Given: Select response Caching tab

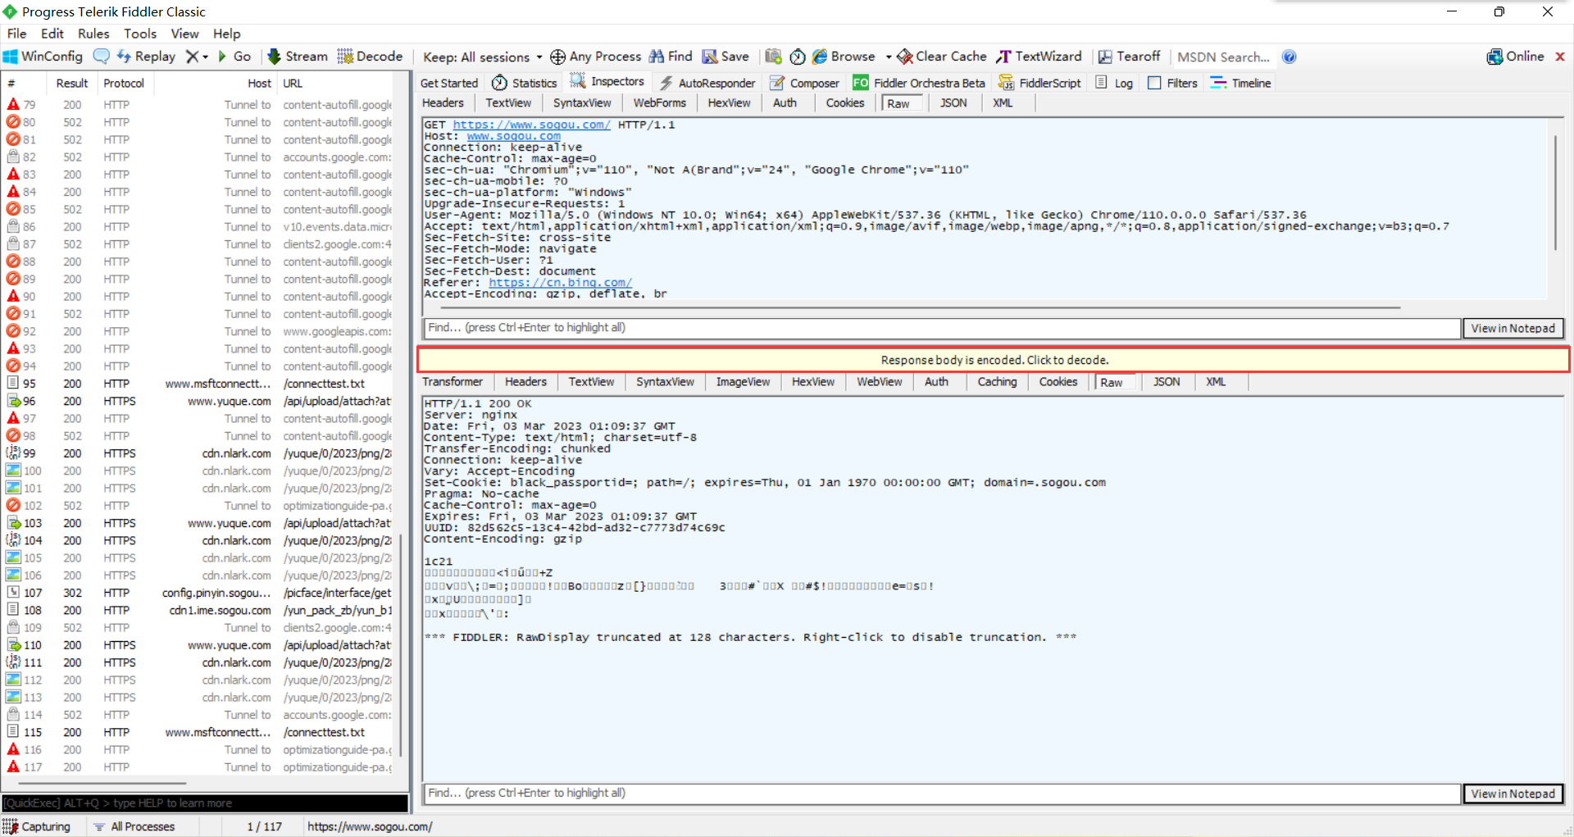Looking at the screenshot, I should click(997, 382).
